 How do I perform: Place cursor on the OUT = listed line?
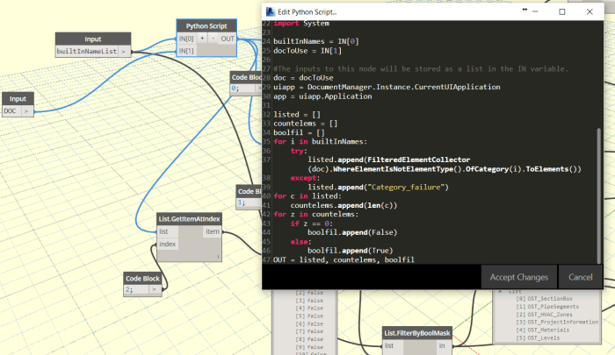(x=343, y=259)
